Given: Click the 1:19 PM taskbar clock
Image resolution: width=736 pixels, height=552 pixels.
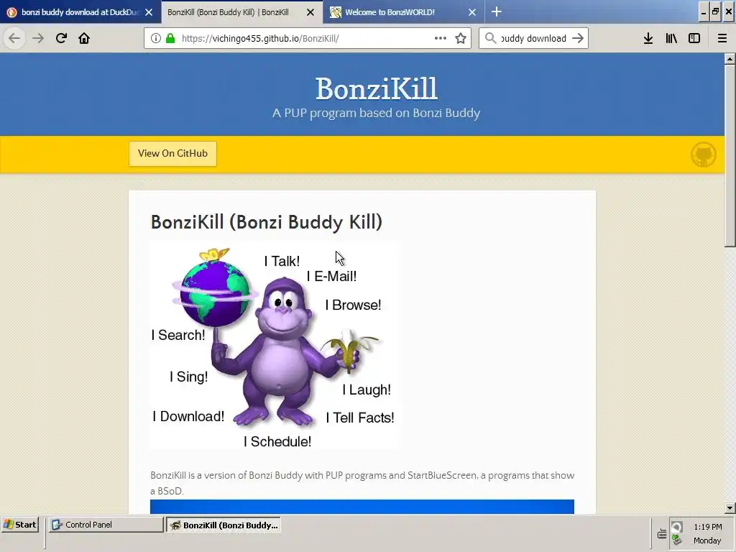Looking at the screenshot, I should (x=708, y=527).
